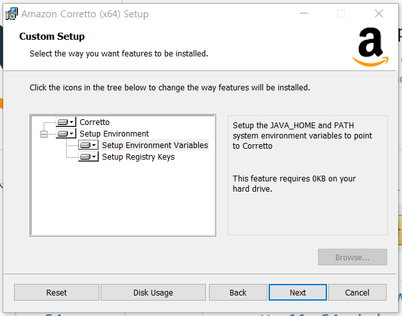Viewport: 402px width, 316px height.
Task: Select Setup Registry Keys tree item
Action: 138,157
